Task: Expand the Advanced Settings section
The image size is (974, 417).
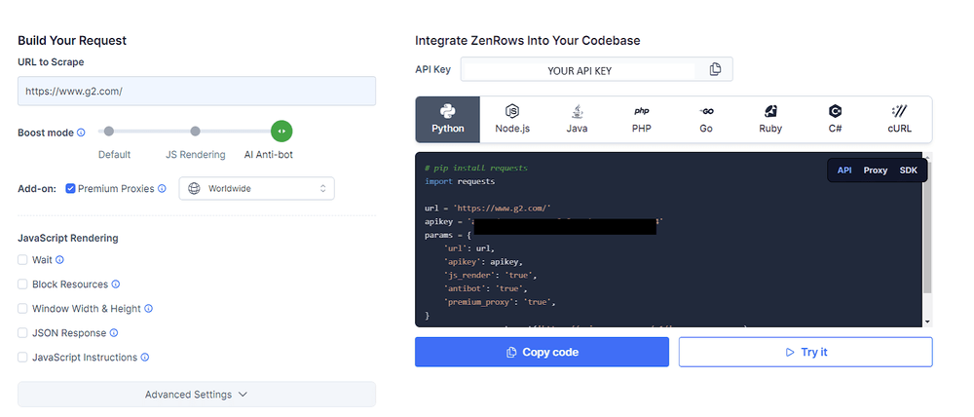Action: tap(197, 395)
